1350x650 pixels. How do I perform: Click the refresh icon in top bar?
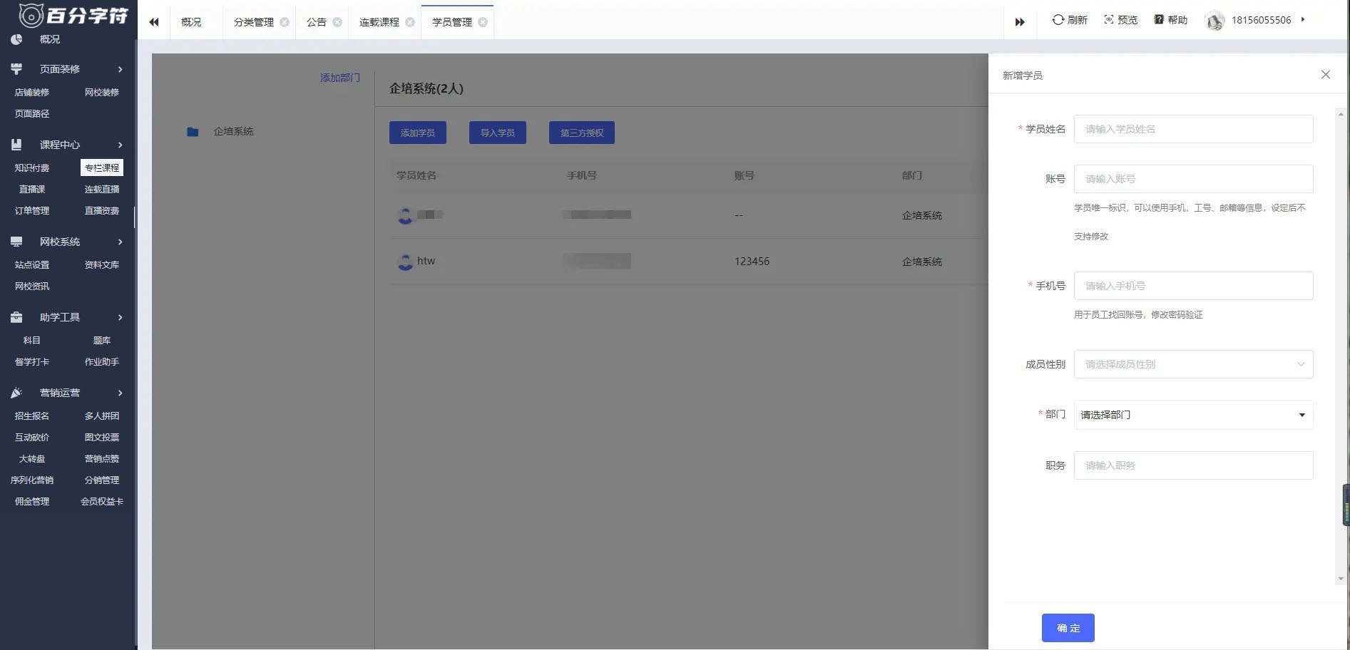[1058, 20]
